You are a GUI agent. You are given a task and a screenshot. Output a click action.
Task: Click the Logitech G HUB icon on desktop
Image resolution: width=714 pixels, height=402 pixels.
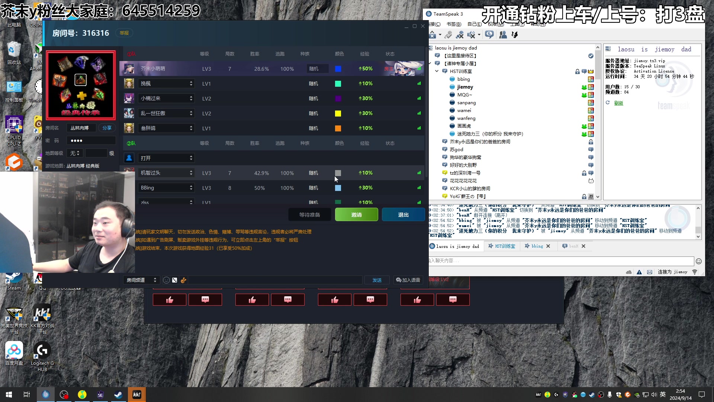42,351
